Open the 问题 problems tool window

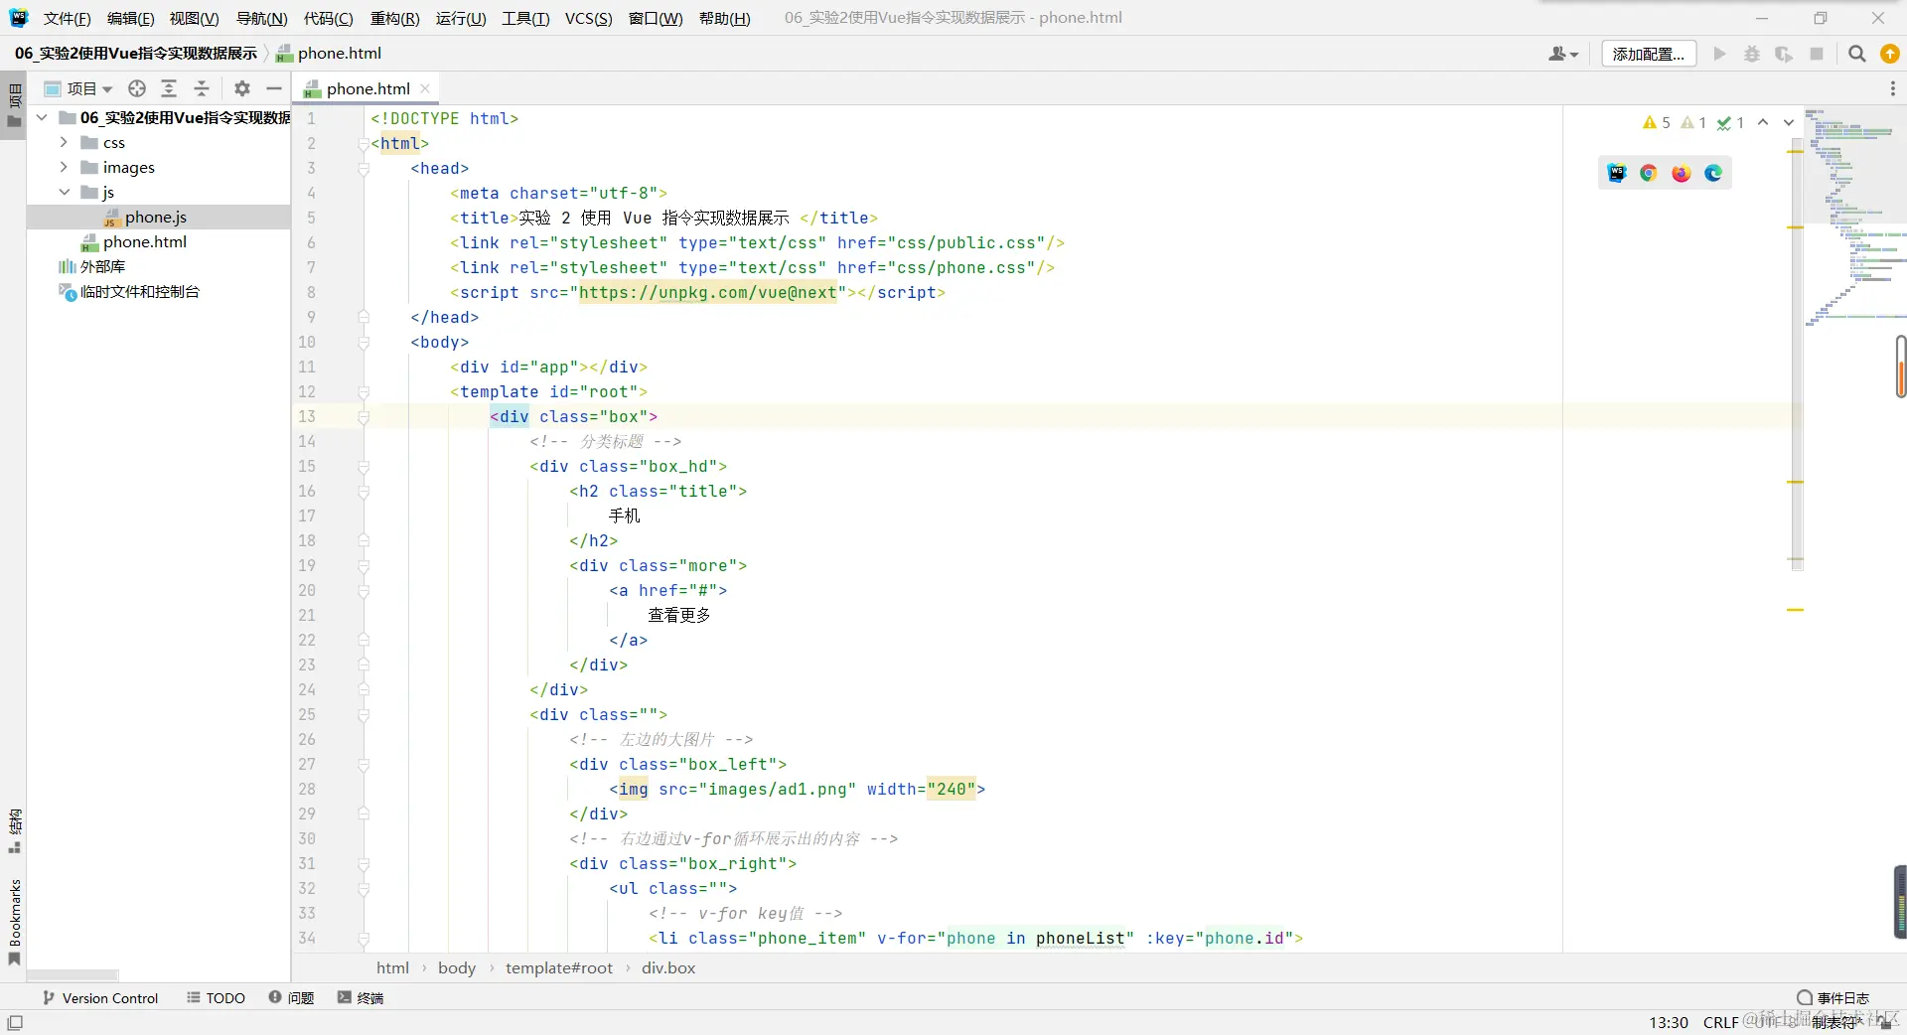(x=291, y=998)
